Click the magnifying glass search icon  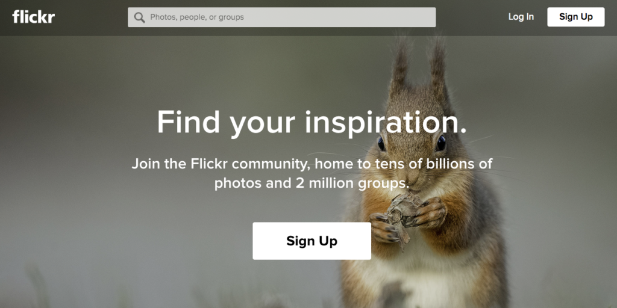[139, 17]
